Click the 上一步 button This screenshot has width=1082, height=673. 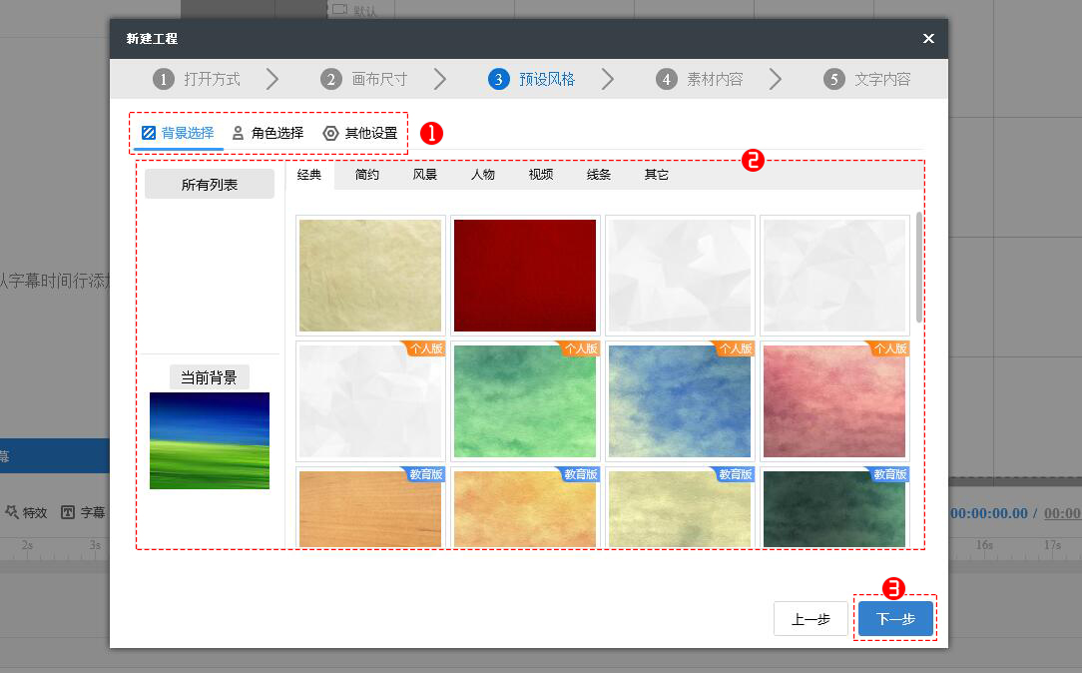pos(810,618)
